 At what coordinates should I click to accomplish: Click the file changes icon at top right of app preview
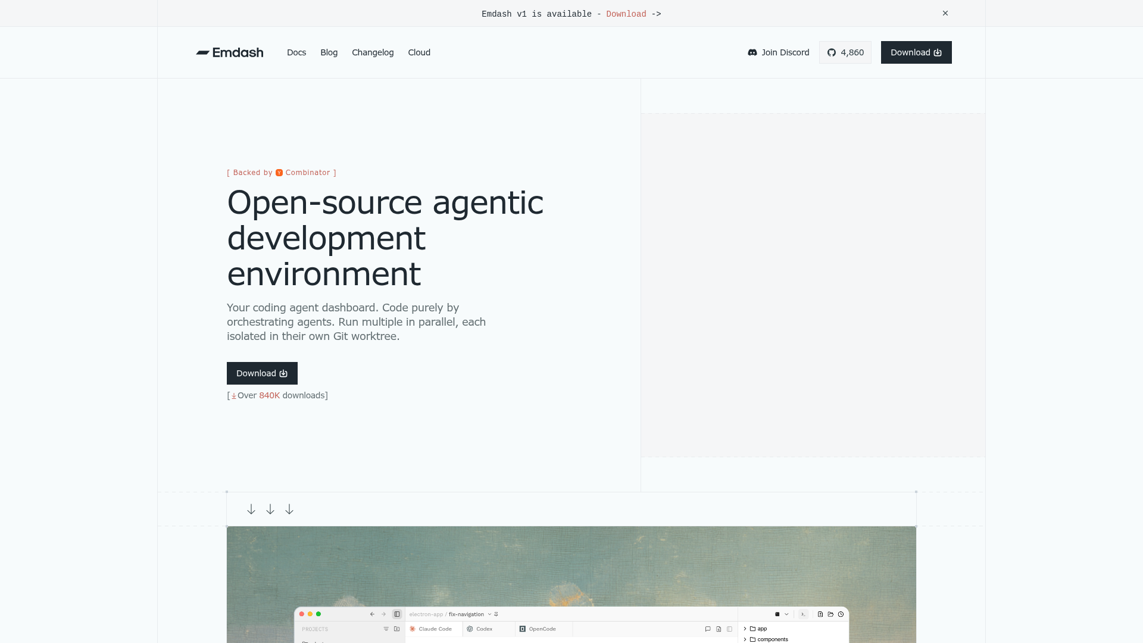[x=820, y=614]
